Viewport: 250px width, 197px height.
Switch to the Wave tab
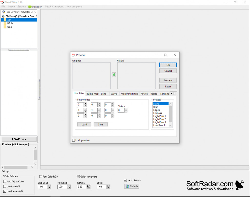[114, 94]
